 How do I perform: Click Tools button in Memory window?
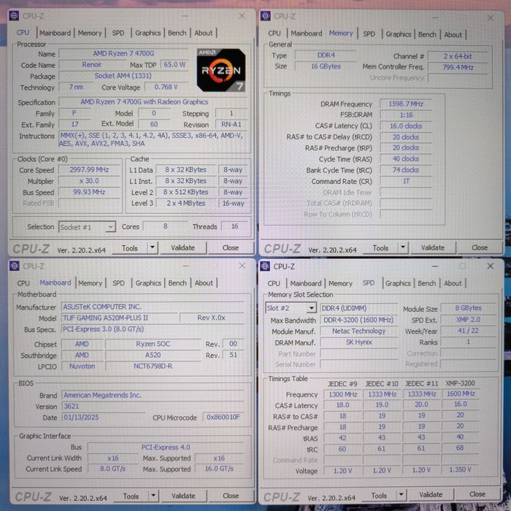click(x=380, y=248)
